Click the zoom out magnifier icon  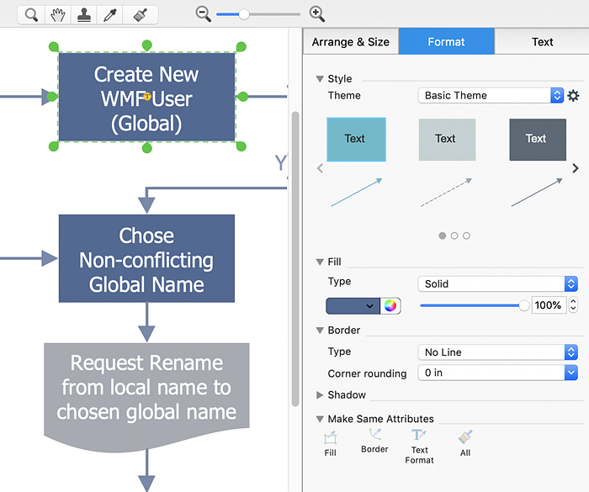(204, 14)
